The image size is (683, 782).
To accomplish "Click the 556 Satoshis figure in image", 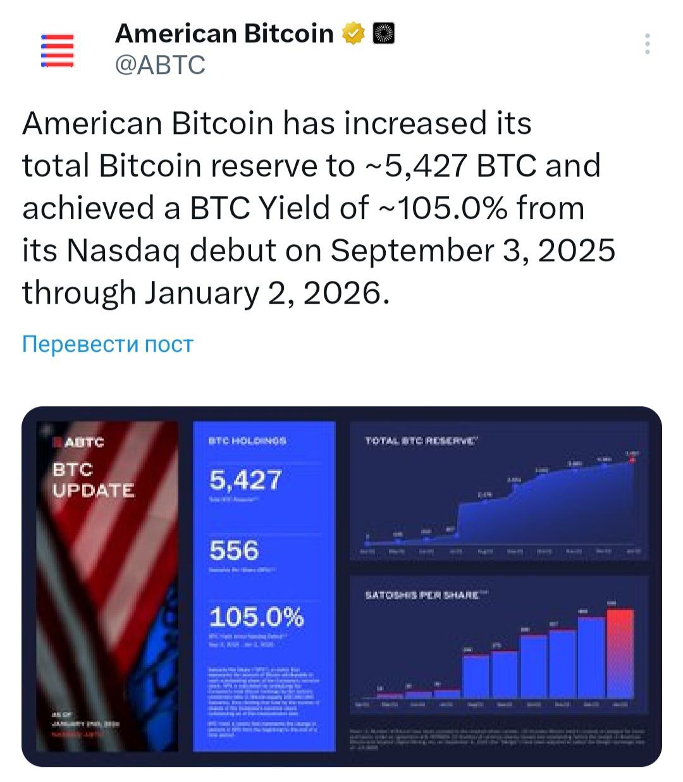I will (234, 550).
